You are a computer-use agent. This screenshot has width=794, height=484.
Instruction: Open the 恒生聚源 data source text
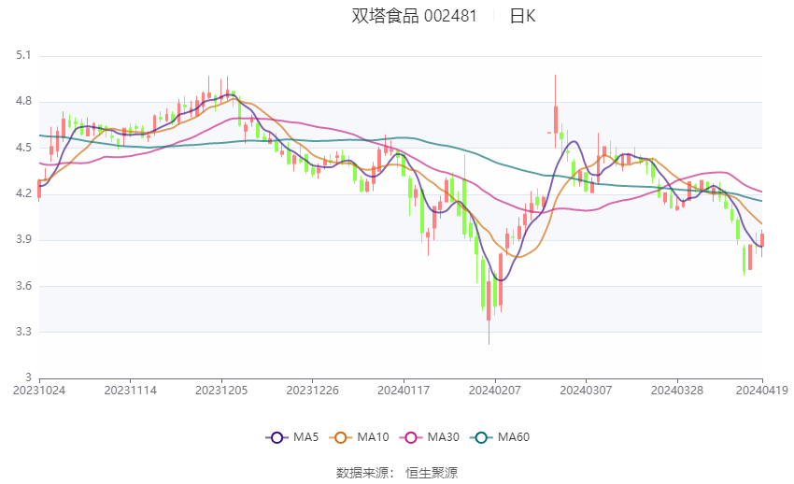pos(432,473)
